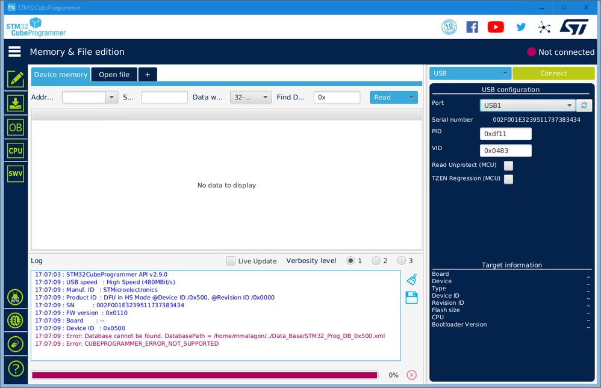Open the CPU panel icon
Screen dimensions: 601x388
[x=15, y=151]
